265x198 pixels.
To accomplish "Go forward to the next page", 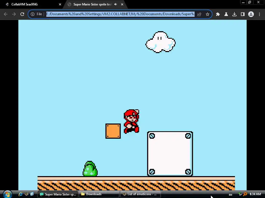I will (14, 14).
